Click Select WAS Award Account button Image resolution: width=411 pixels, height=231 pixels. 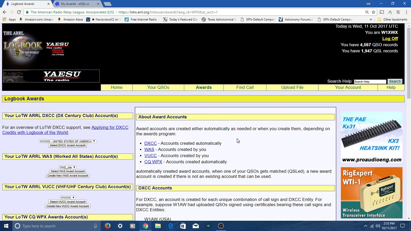pos(67,171)
